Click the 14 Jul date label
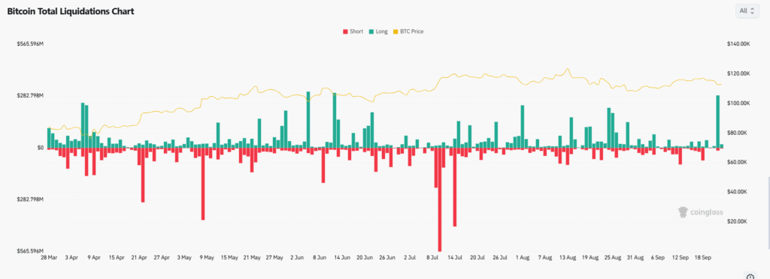 [455, 257]
